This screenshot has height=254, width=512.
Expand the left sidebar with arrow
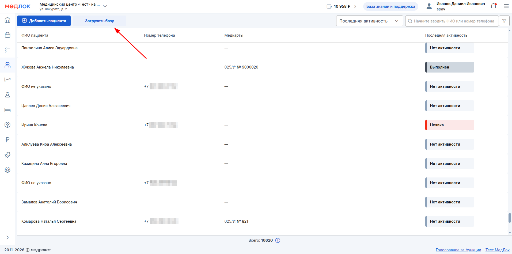pyautogui.click(x=7, y=237)
